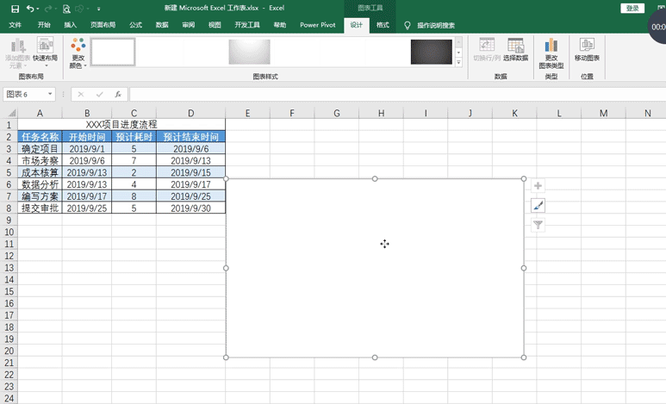Click Select Data (选择数据) icon
This screenshot has width=666, height=404.
(x=516, y=50)
